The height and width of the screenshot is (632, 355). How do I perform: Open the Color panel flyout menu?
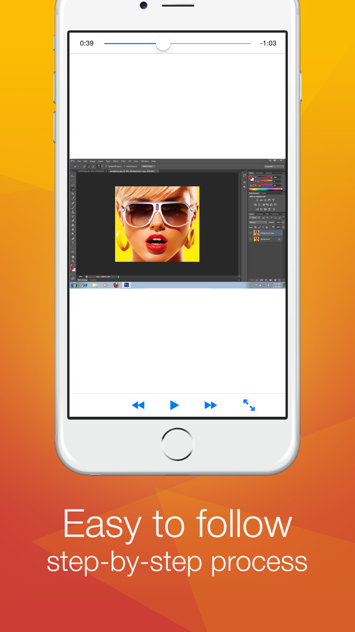pyautogui.click(x=284, y=173)
